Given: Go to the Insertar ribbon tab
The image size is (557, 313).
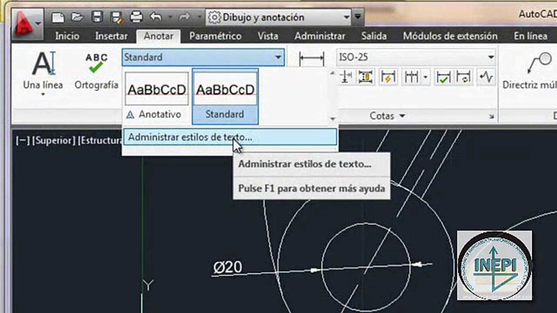Looking at the screenshot, I should coord(111,36).
